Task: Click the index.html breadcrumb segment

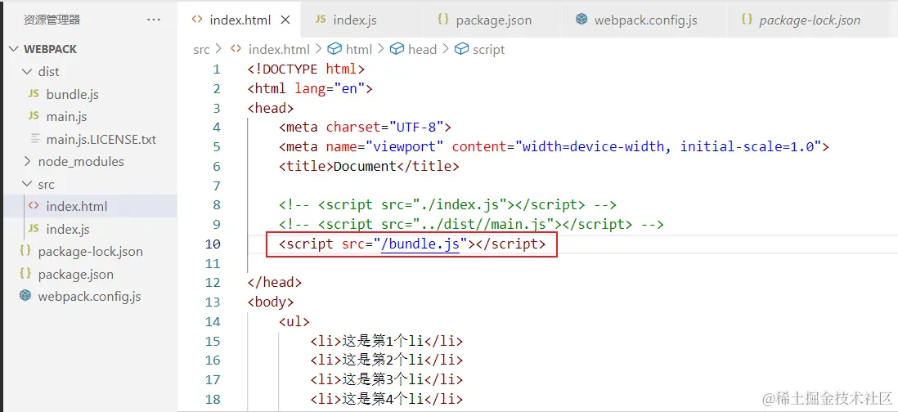Action: [279, 50]
